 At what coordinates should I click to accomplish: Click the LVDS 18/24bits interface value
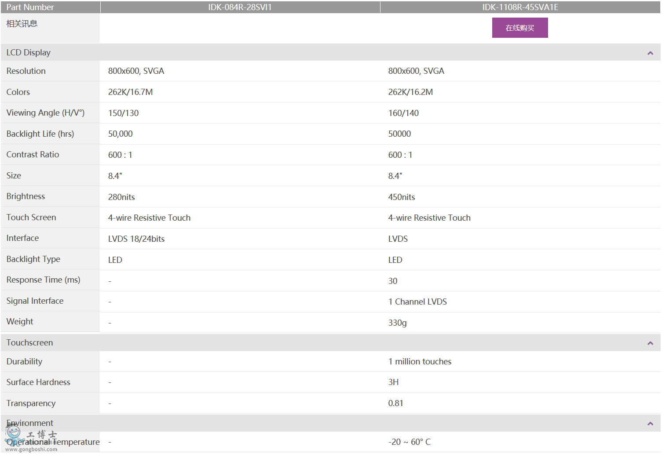pos(136,239)
